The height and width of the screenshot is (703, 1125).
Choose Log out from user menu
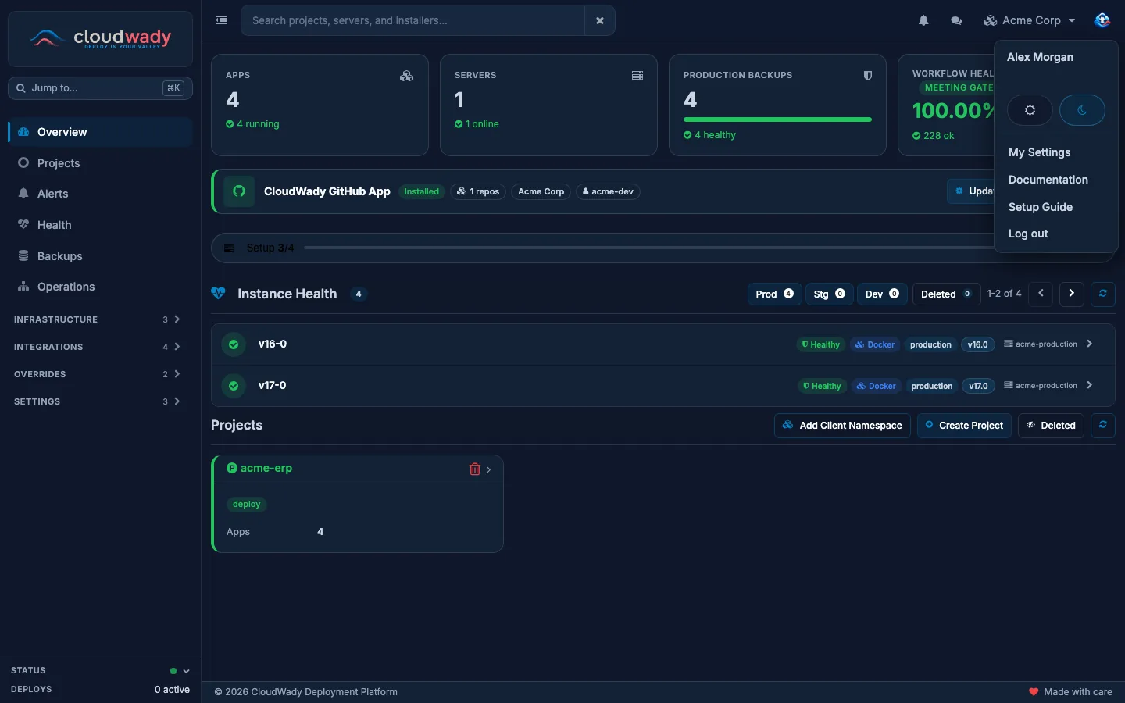1028,234
